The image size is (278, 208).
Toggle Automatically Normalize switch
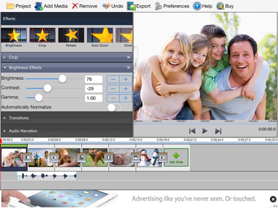click(114, 107)
